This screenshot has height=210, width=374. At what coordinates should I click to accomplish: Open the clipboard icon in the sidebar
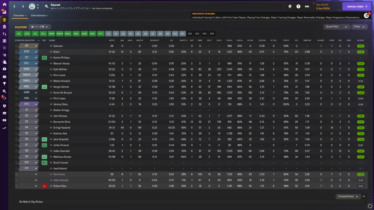coord(4,27)
